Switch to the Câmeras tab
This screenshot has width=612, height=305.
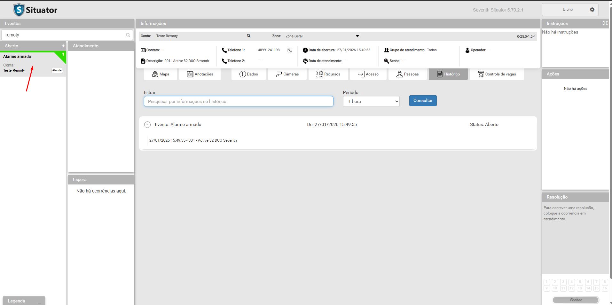click(x=287, y=74)
